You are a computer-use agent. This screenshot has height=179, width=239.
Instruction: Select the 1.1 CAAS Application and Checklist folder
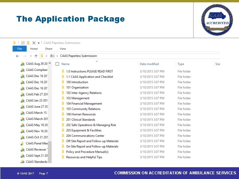[90, 77]
